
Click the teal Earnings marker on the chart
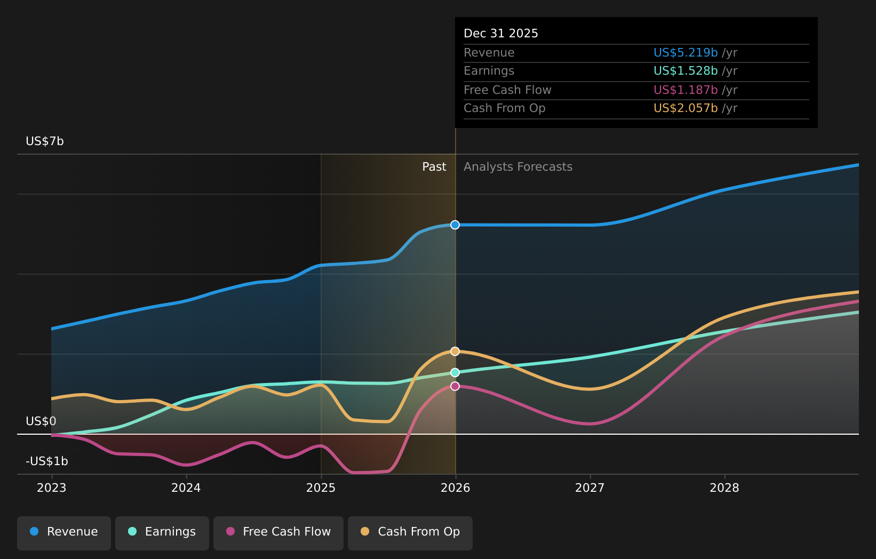(455, 373)
